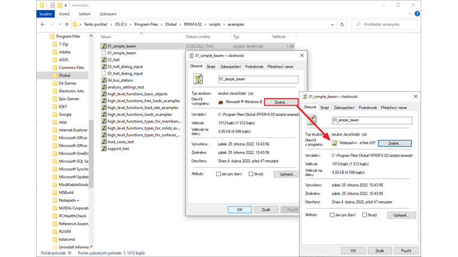The width and height of the screenshot is (458, 257).
Task: Click file name field in left properties dialog
Action: (x=258, y=79)
